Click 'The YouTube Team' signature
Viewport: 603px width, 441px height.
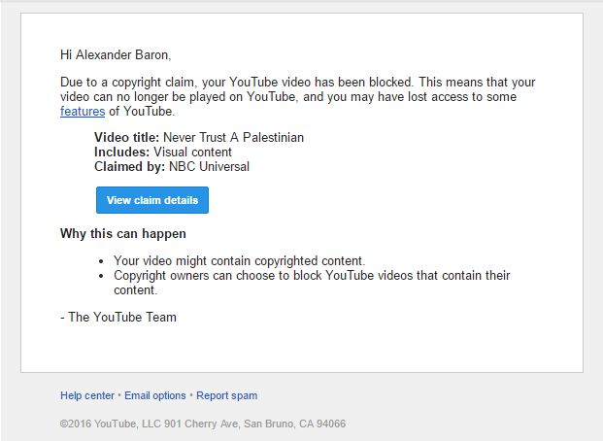click(118, 317)
